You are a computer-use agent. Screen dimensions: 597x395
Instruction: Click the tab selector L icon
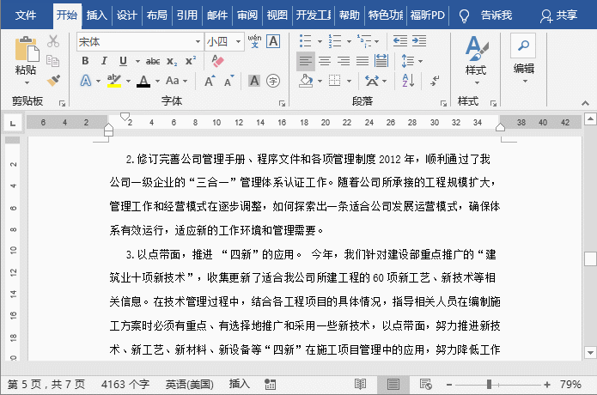[x=13, y=124]
